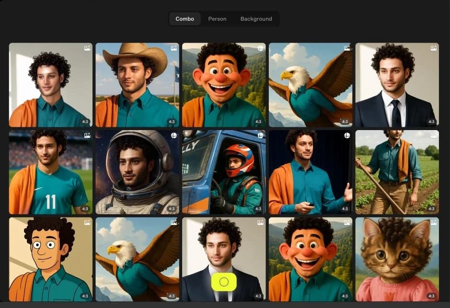Open the top-row clown cartoon thumbnail
450x308 pixels.
(x=224, y=85)
